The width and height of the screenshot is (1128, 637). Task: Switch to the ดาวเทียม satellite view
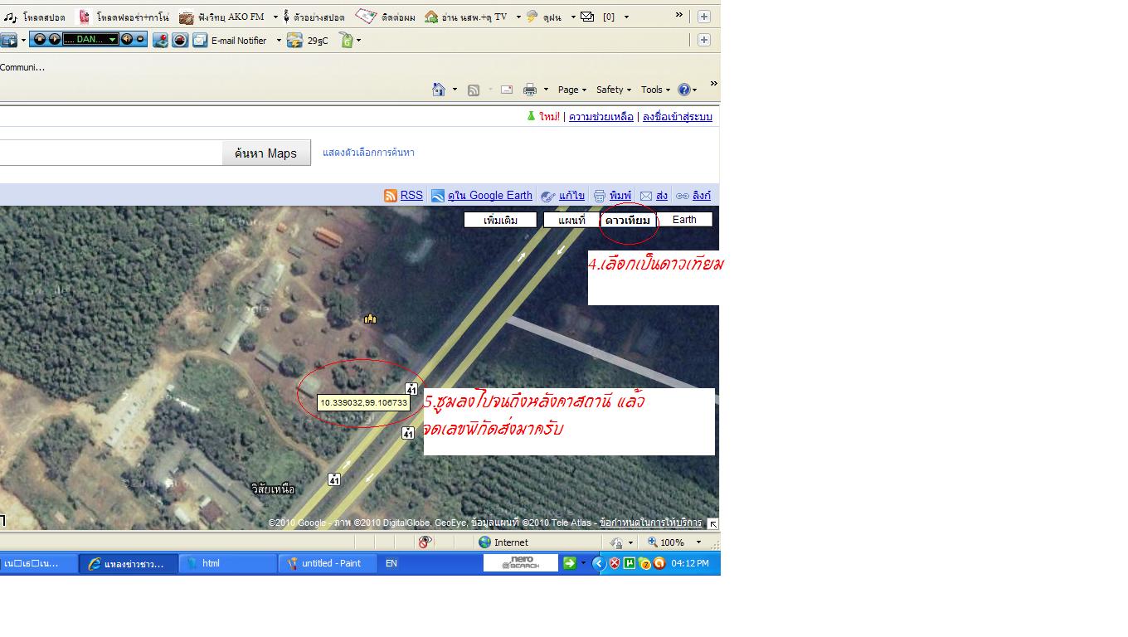pos(628,220)
